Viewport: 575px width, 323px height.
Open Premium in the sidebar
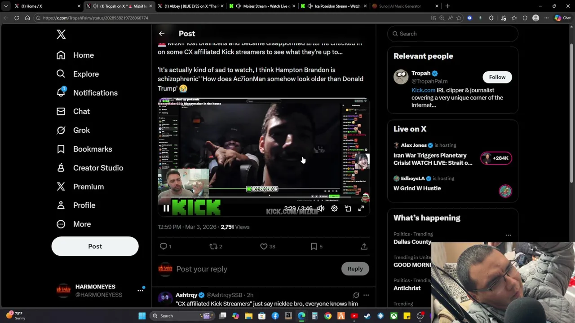(80, 187)
